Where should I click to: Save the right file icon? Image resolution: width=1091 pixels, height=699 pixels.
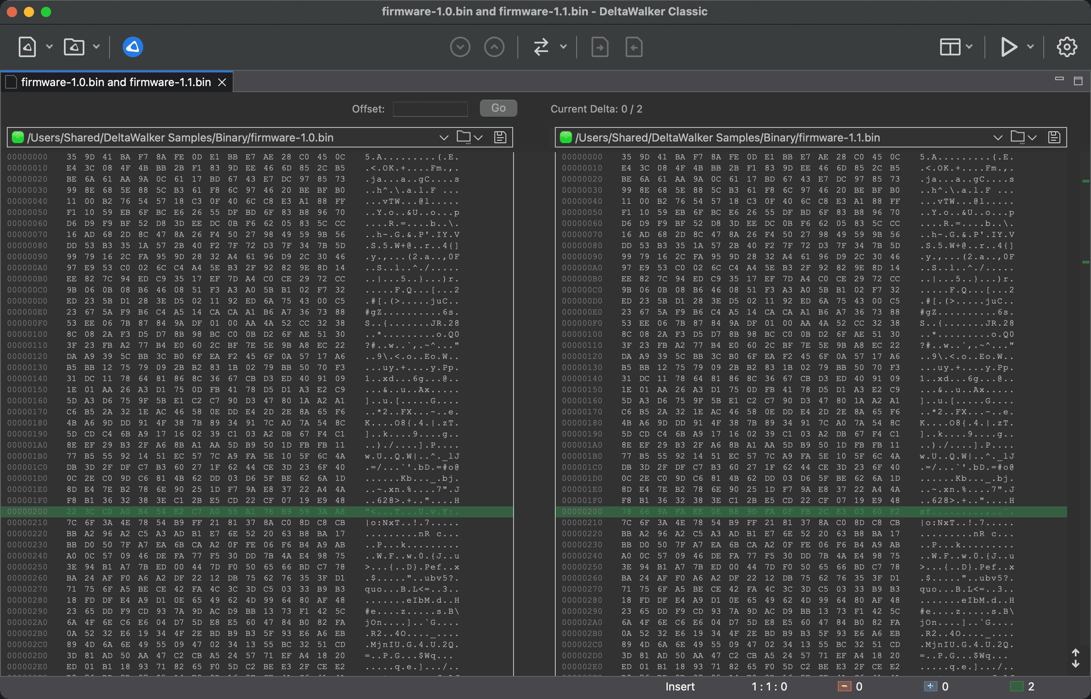(1054, 137)
